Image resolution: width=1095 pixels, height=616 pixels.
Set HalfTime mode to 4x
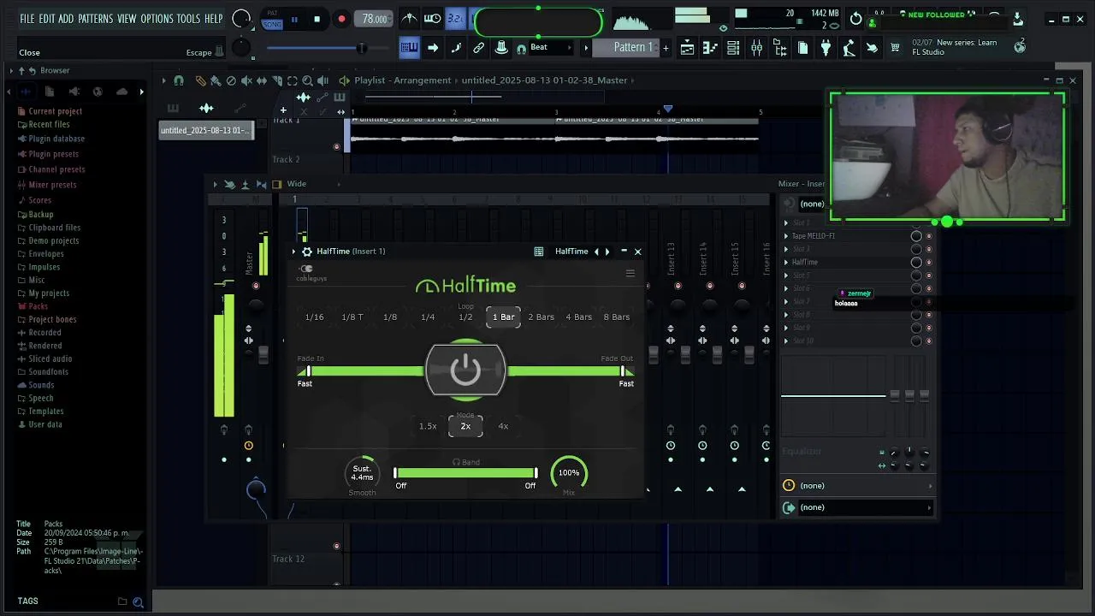pyautogui.click(x=503, y=426)
